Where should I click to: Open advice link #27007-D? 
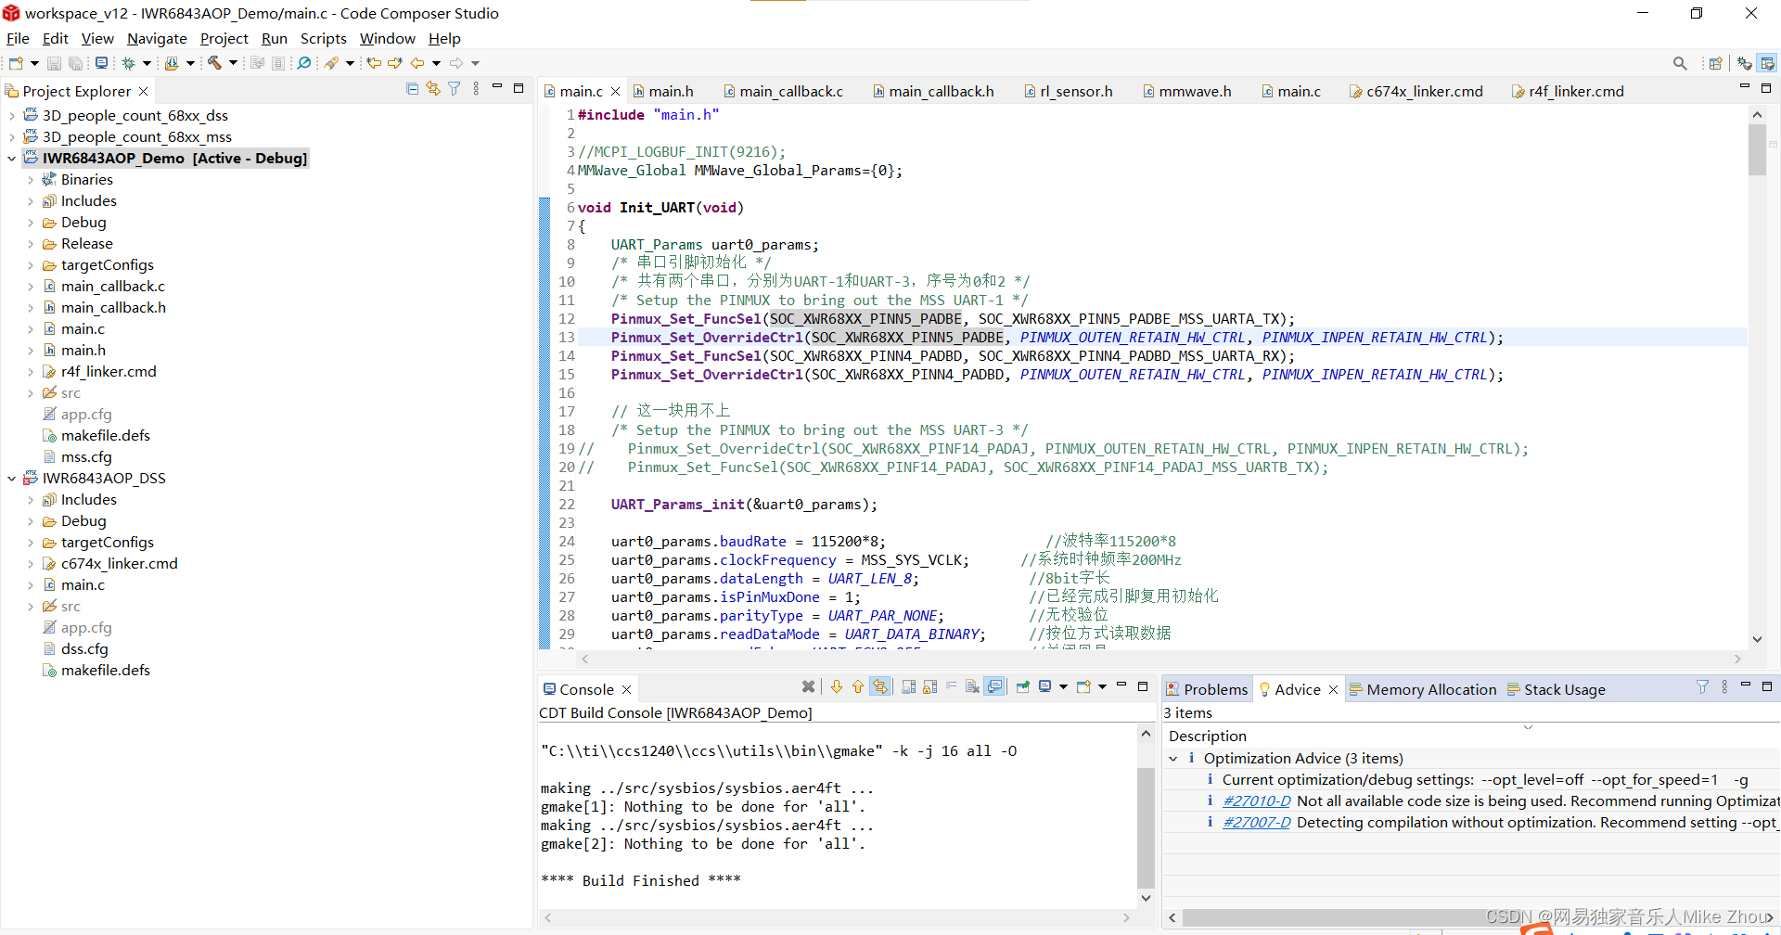click(x=1256, y=822)
